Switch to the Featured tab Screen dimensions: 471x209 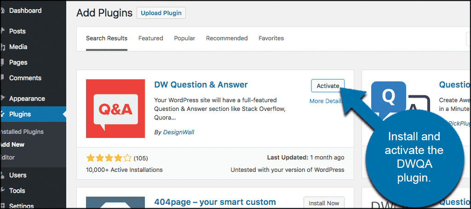[x=151, y=38]
